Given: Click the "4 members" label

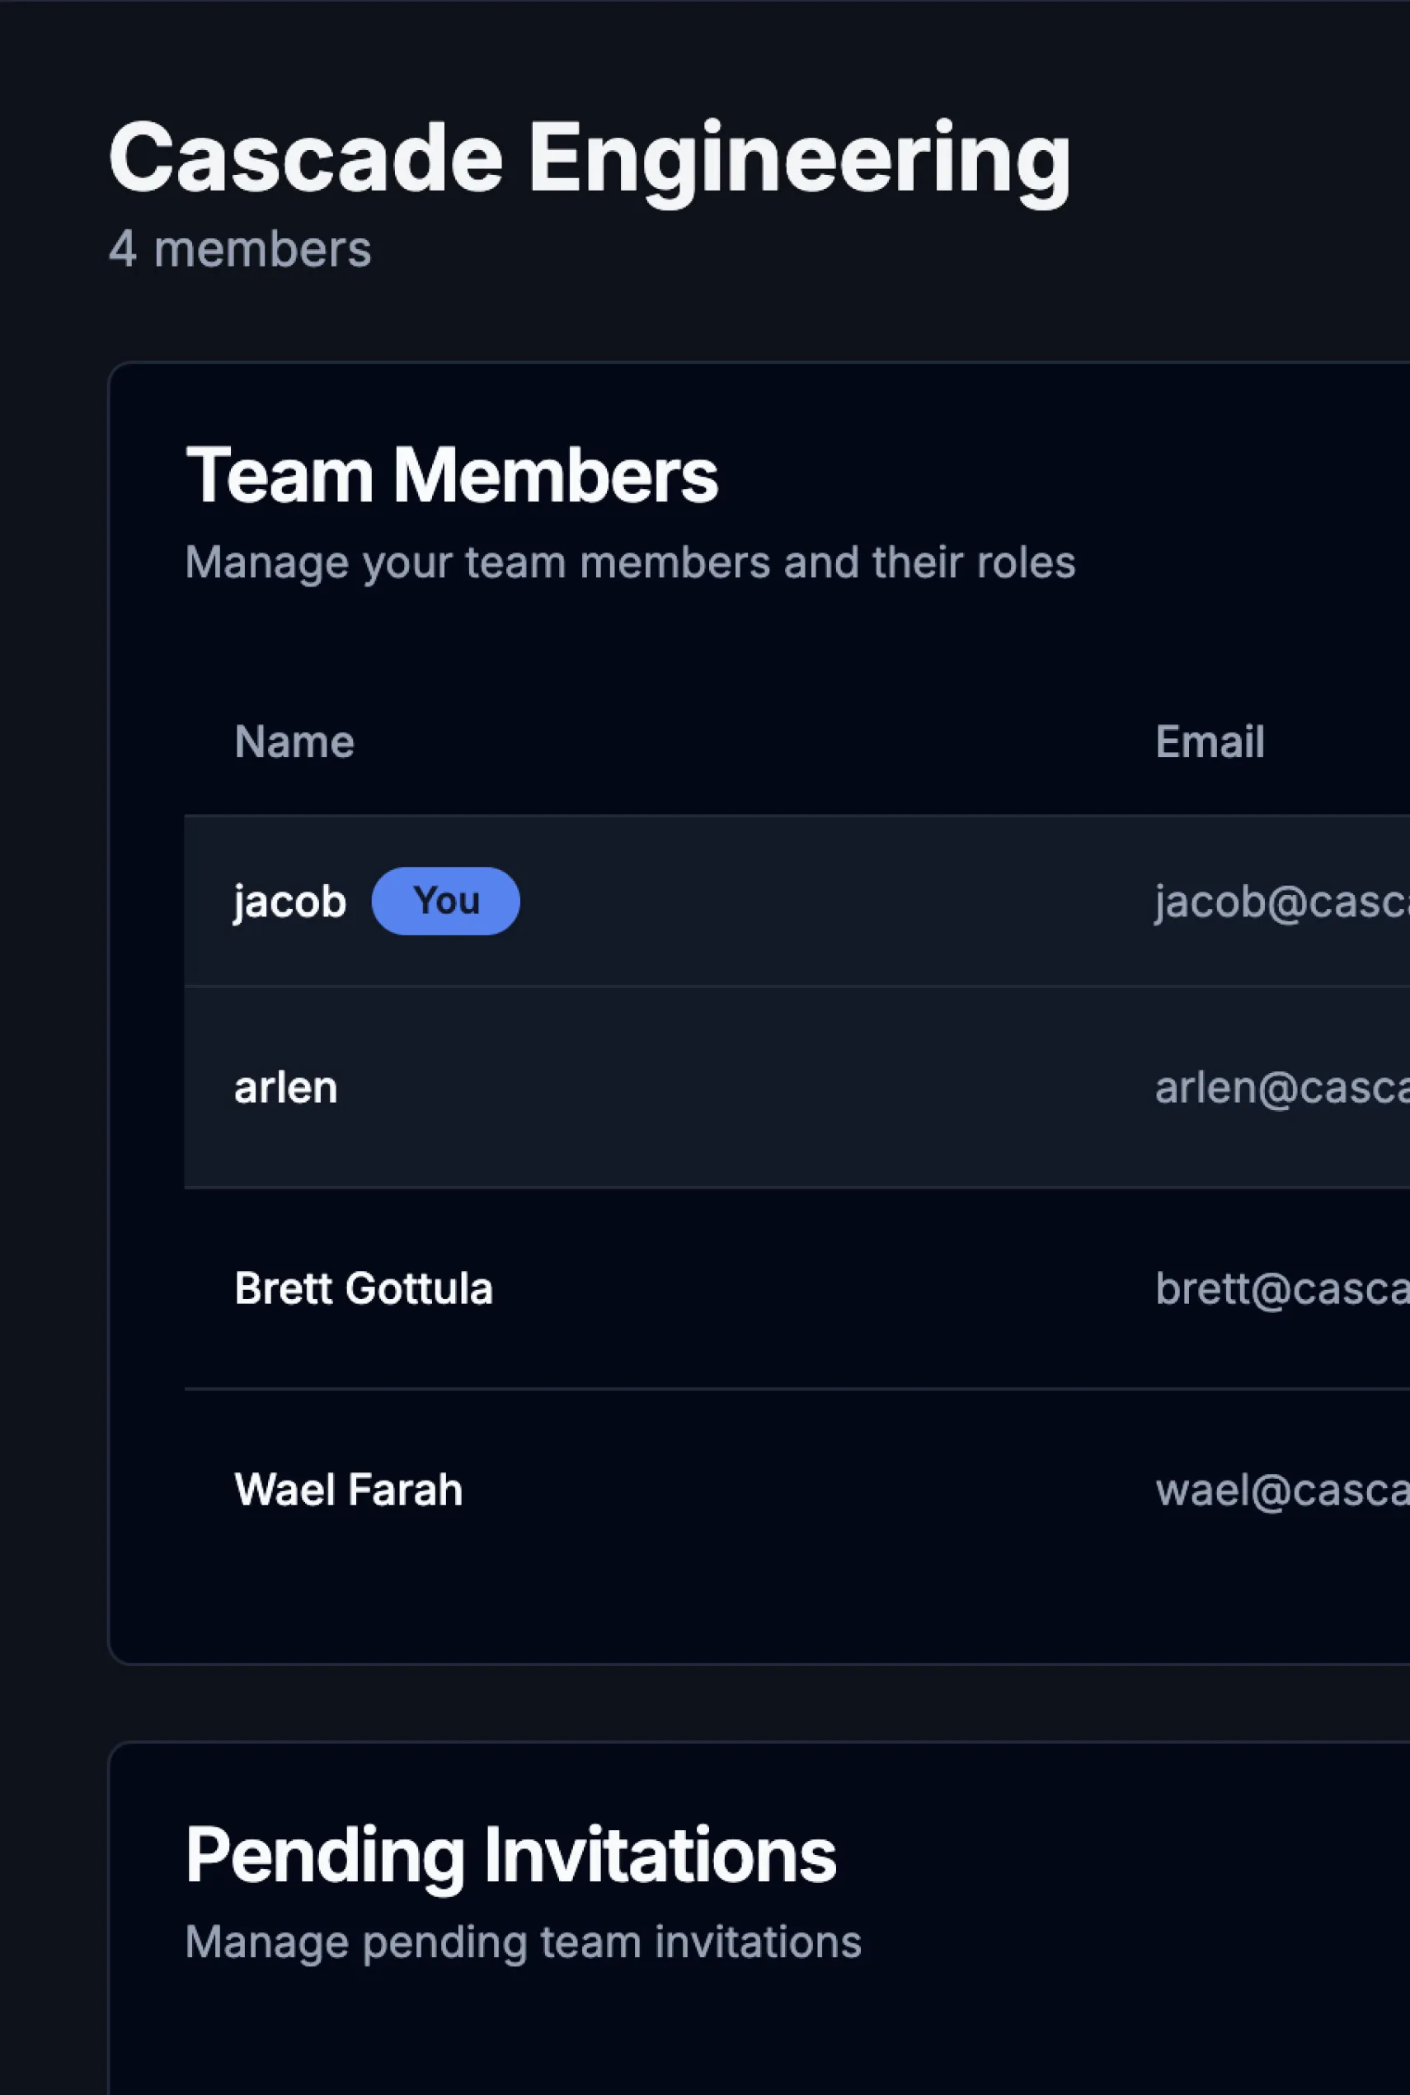Looking at the screenshot, I should tap(239, 250).
